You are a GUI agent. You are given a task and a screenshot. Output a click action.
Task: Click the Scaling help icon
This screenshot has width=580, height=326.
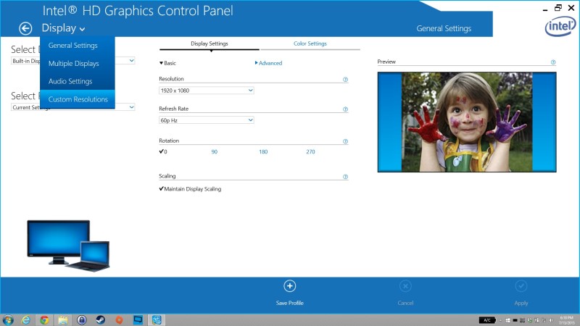click(345, 177)
